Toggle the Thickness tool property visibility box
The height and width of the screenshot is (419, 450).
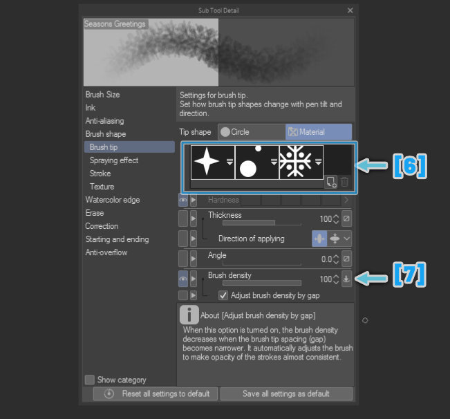click(183, 218)
